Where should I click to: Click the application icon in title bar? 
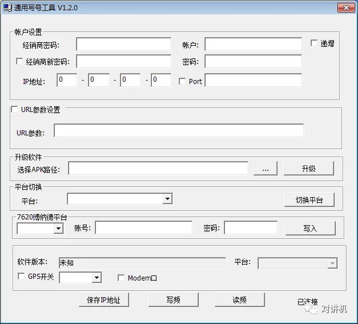pyautogui.click(x=7, y=7)
